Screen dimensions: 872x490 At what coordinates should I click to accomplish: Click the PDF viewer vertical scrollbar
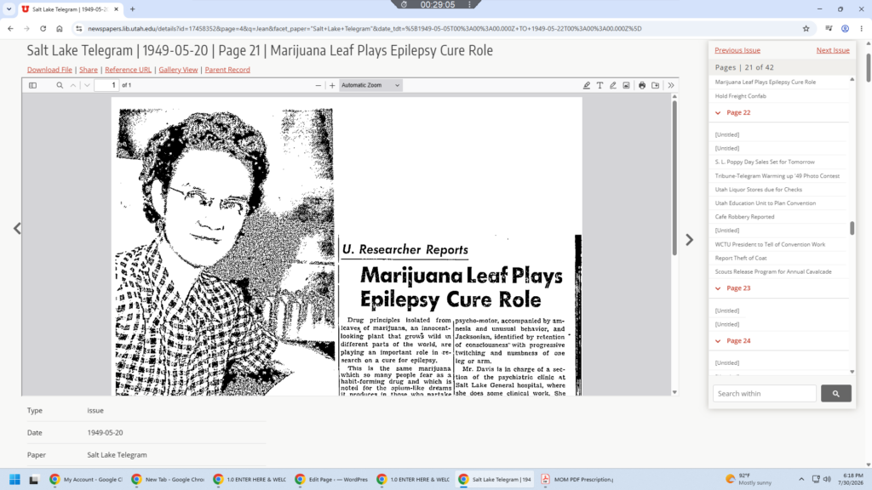tap(674, 178)
